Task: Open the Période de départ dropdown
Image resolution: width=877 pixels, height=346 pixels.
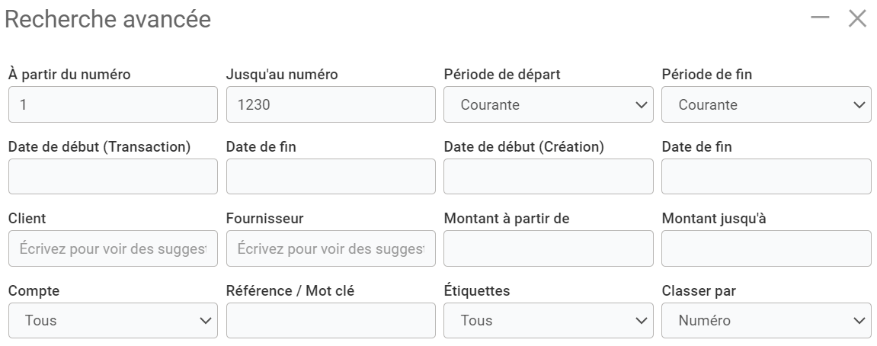Action: pyautogui.click(x=548, y=104)
